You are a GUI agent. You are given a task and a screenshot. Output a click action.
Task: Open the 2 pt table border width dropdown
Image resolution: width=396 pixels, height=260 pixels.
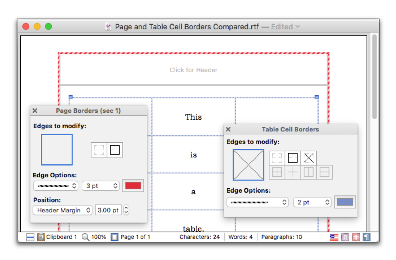coord(311,202)
